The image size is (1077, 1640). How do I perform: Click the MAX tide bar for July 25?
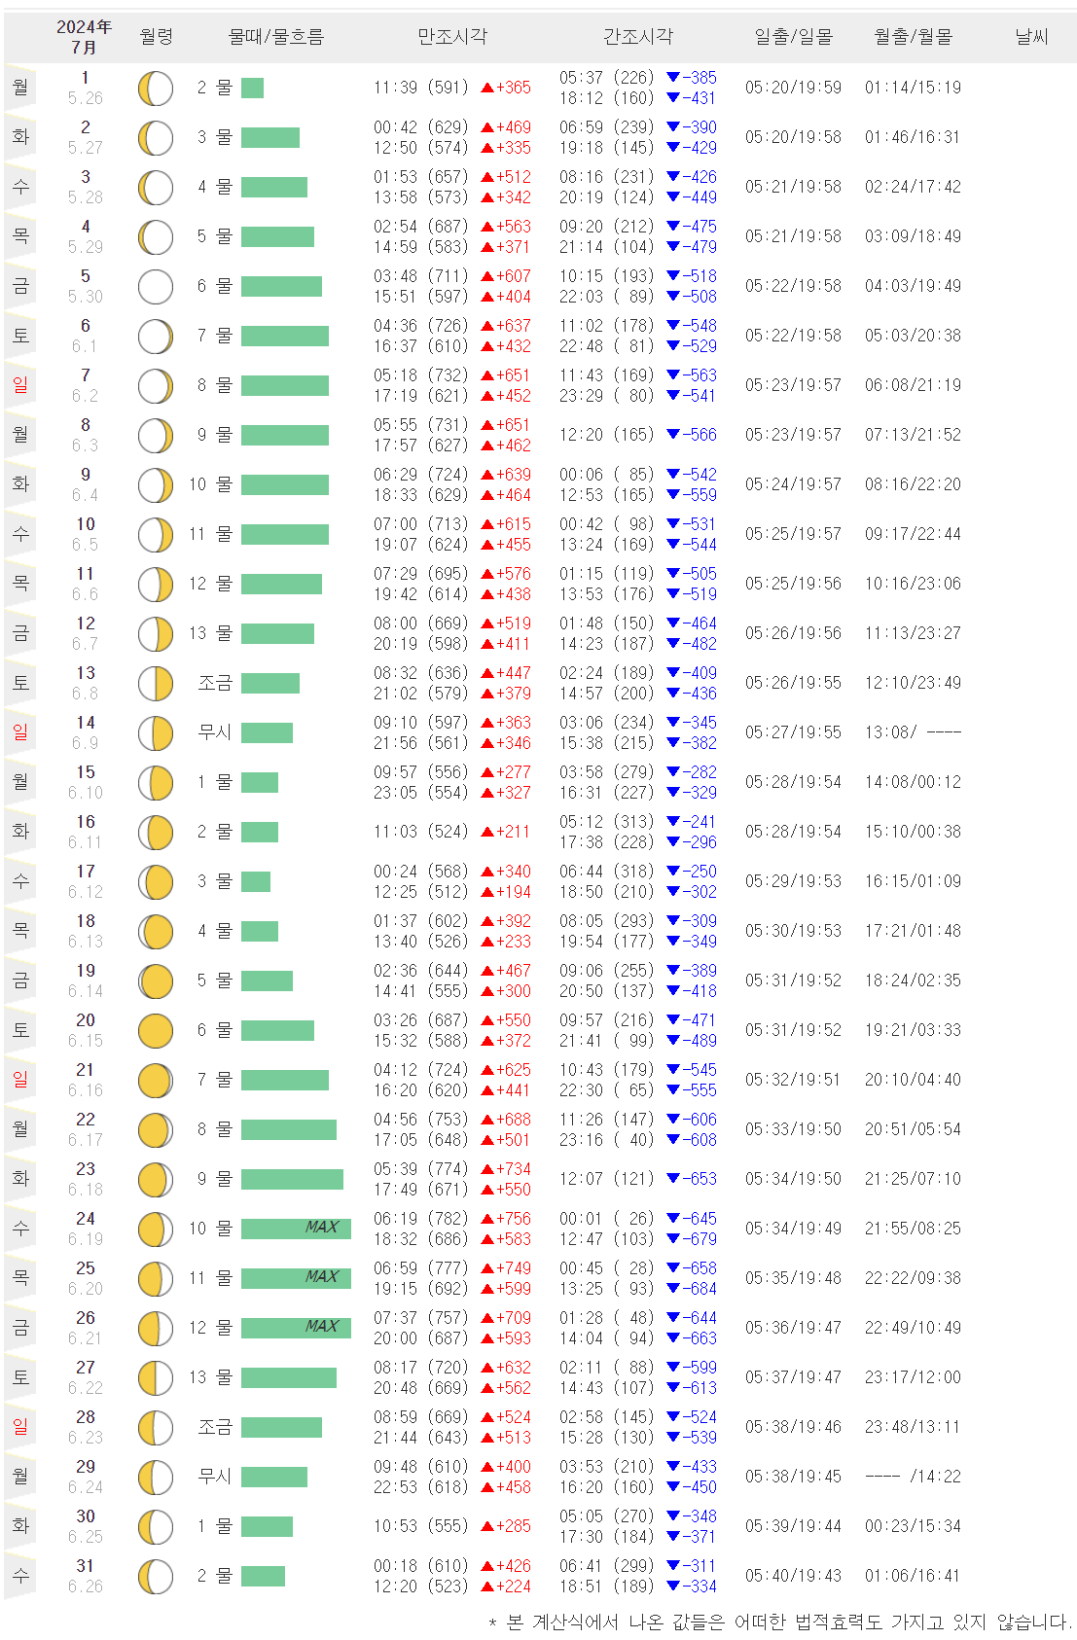[x=296, y=1278]
